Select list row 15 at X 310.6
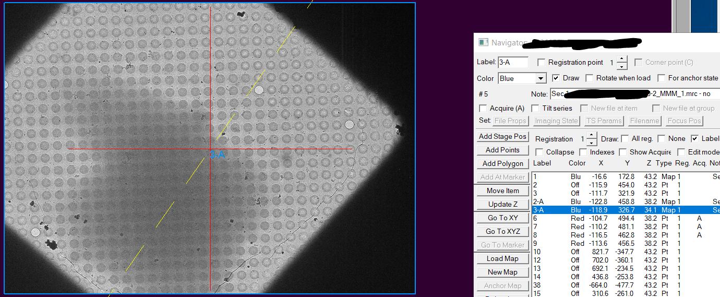The height and width of the screenshot is (297, 720). tap(626, 294)
